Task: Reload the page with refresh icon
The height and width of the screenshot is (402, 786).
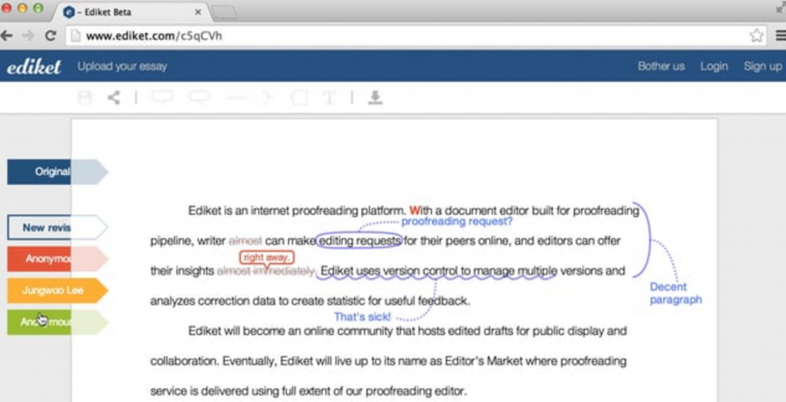Action: [51, 35]
